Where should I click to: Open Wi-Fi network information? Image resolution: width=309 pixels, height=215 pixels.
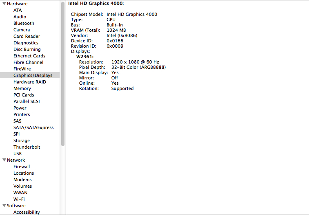(x=19, y=199)
